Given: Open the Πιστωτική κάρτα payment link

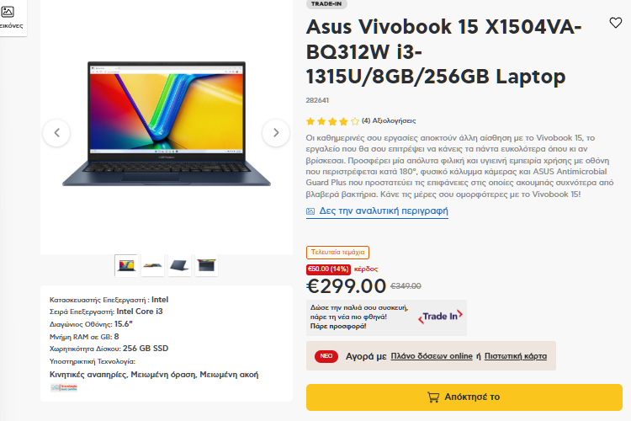Looking at the screenshot, I should [x=516, y=356].
